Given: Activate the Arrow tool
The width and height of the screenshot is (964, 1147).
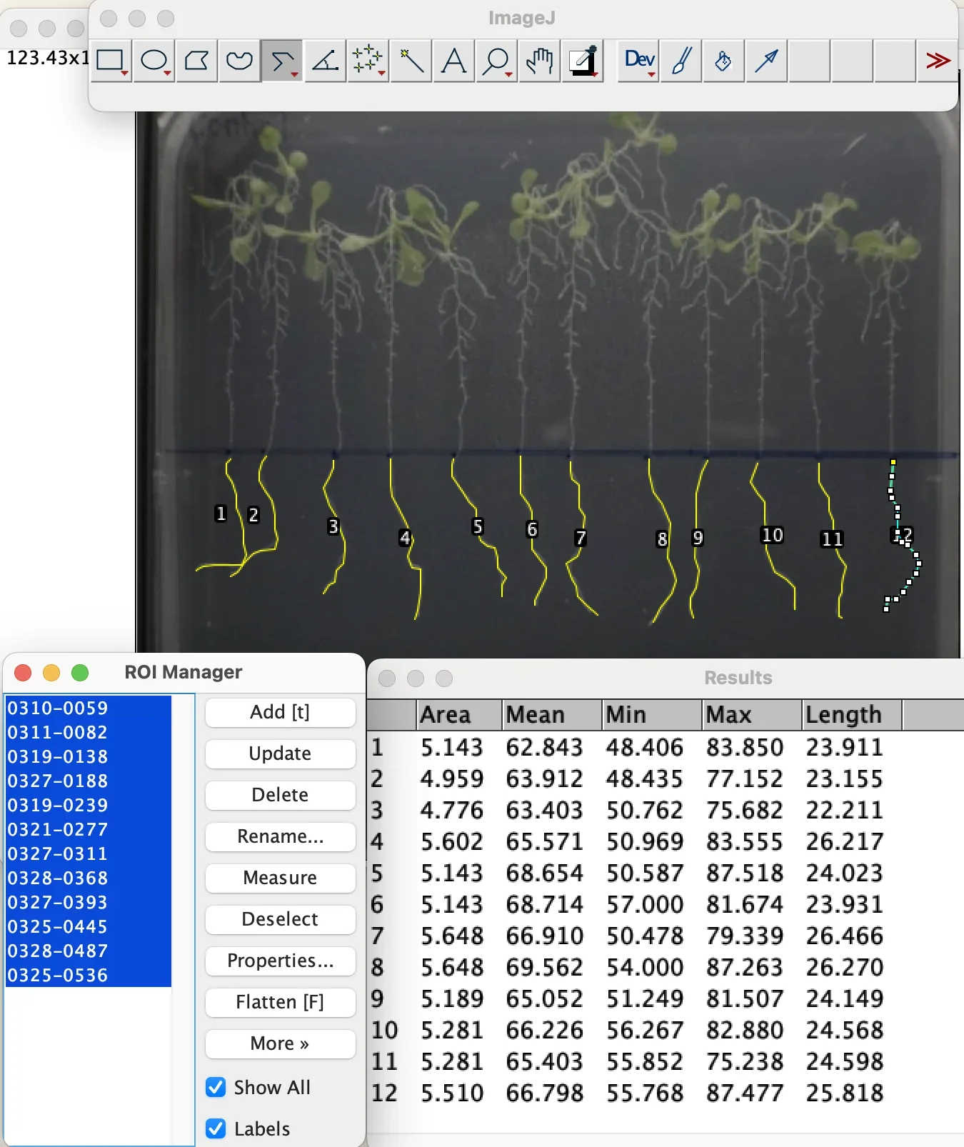Looking at the screenshot, I should click(767, 61).
